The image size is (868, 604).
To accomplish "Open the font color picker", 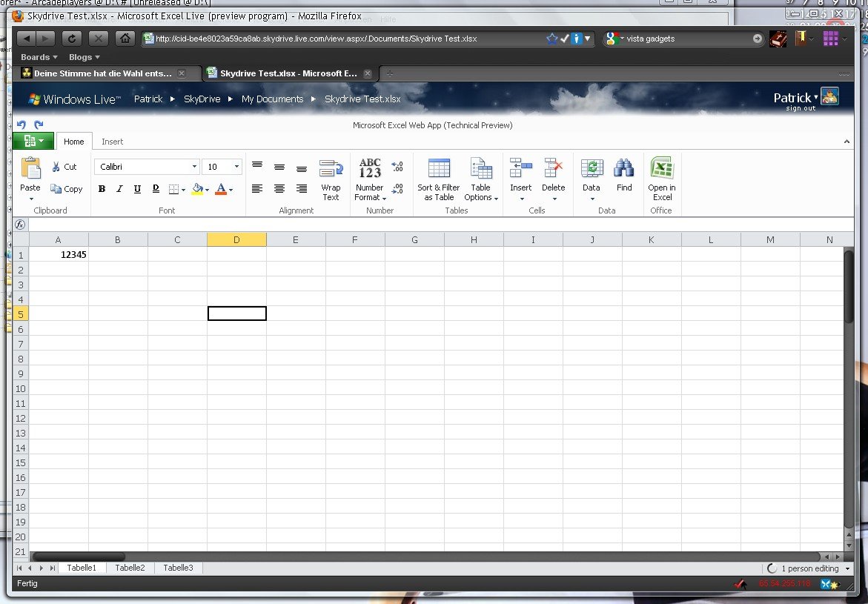I will click(x=231, y=190).
